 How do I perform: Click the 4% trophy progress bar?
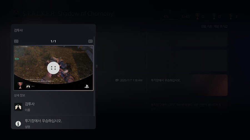pyautogui.click(x=171, y=20)
